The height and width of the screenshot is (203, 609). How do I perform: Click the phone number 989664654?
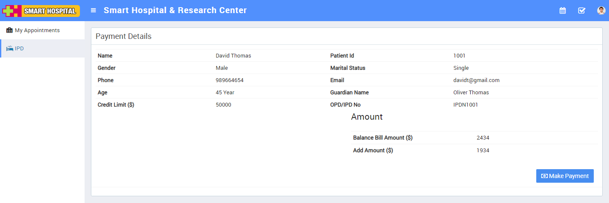pos(230,80)
